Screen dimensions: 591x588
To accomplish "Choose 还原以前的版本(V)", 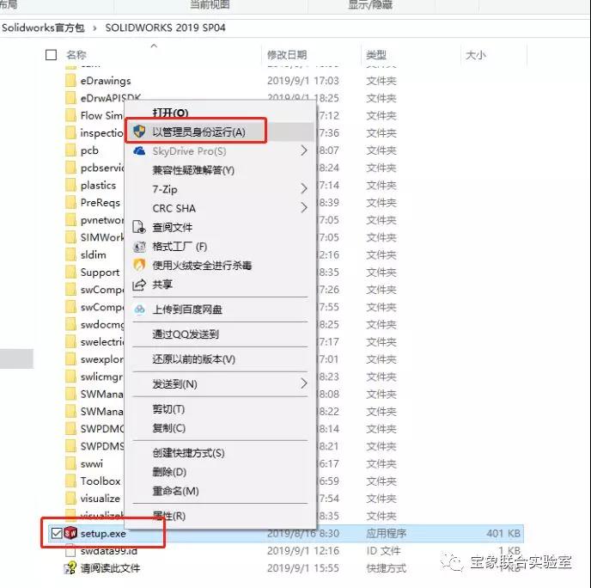I will [194, 358].
